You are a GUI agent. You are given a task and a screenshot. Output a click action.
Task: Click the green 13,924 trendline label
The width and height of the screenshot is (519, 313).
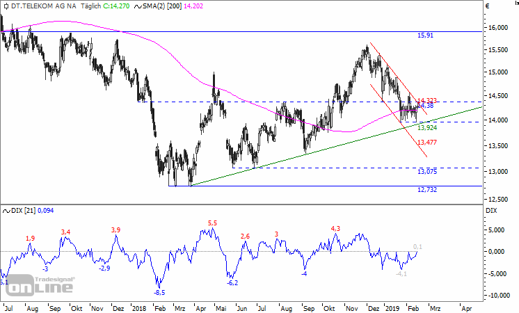click(x=427, y=128)
